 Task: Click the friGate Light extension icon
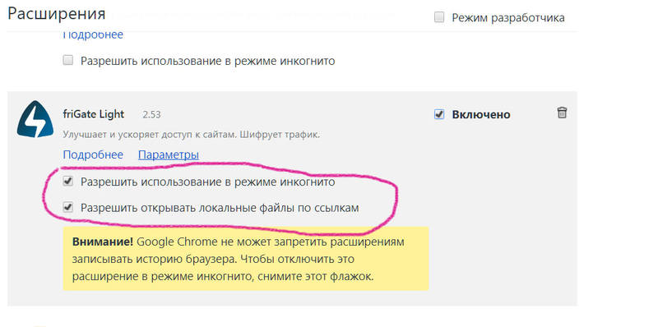click(35, 119)
